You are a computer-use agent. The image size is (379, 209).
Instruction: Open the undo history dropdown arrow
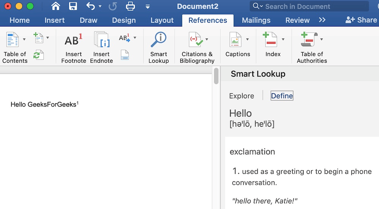click(100, 6)
